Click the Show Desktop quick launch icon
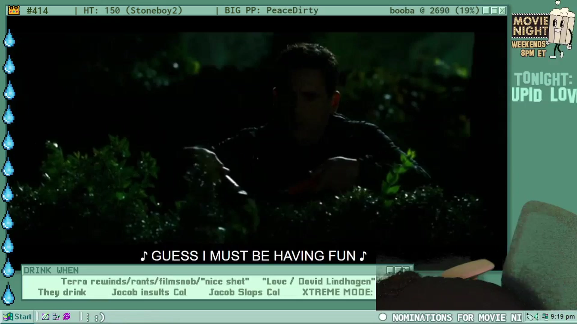Image resolution: width=577 pixels, height=324 pixels. [x=46, y=317]
